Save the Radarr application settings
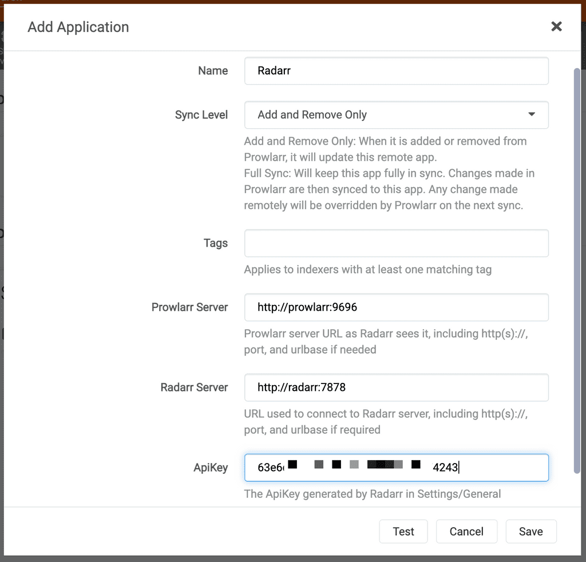586x562 pixels. tap(530, 532)
